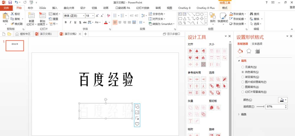This screenshot has width=295, height=136.
Task: Select the 纯色填充(S) radio button
Action: 242,72
